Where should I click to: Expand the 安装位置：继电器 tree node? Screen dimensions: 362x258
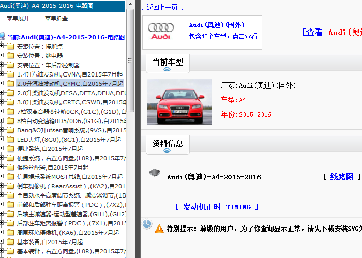point(2,55)
